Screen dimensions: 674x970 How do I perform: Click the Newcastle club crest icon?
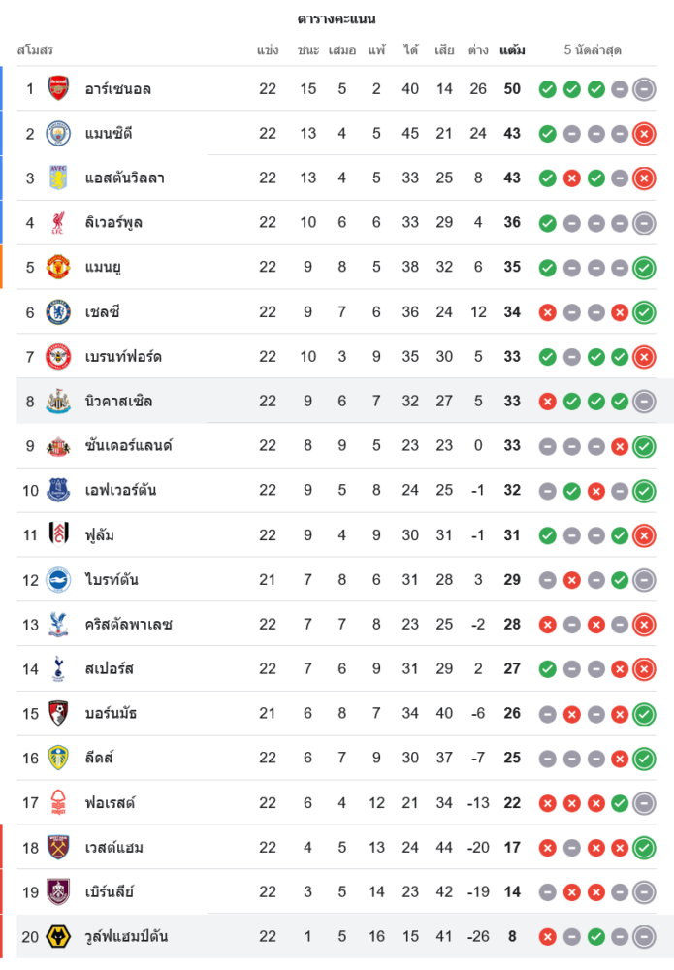(58, 402)
